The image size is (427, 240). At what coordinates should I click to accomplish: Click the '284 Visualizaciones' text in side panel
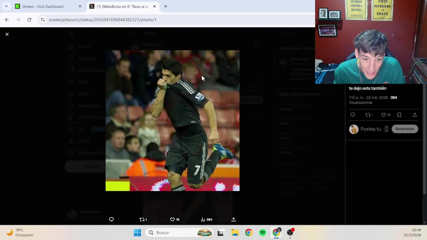coord(373,100)
